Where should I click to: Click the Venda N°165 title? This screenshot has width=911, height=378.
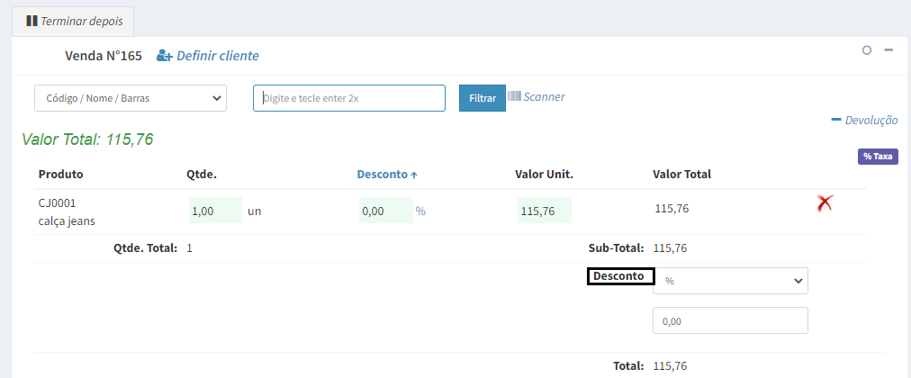(104, 56)
